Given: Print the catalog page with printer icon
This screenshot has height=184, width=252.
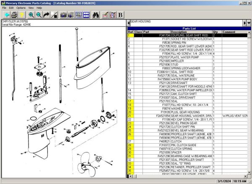Looking at the screenshot, I should click(14, 15).
